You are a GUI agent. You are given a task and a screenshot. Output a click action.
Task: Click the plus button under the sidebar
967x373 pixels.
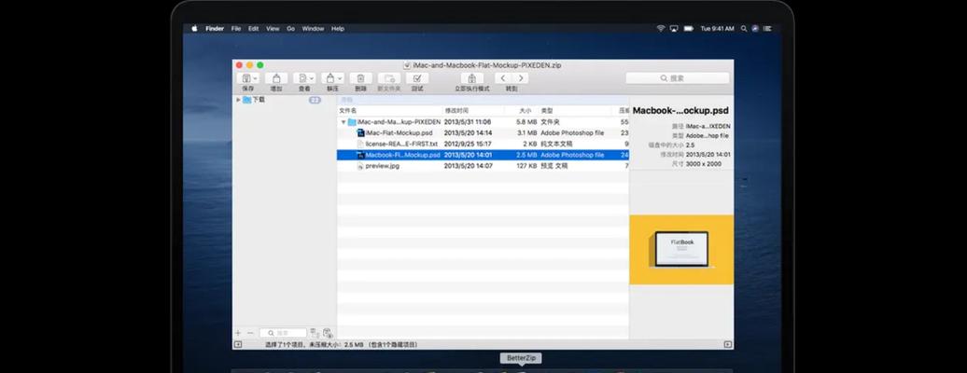[238, 333]
